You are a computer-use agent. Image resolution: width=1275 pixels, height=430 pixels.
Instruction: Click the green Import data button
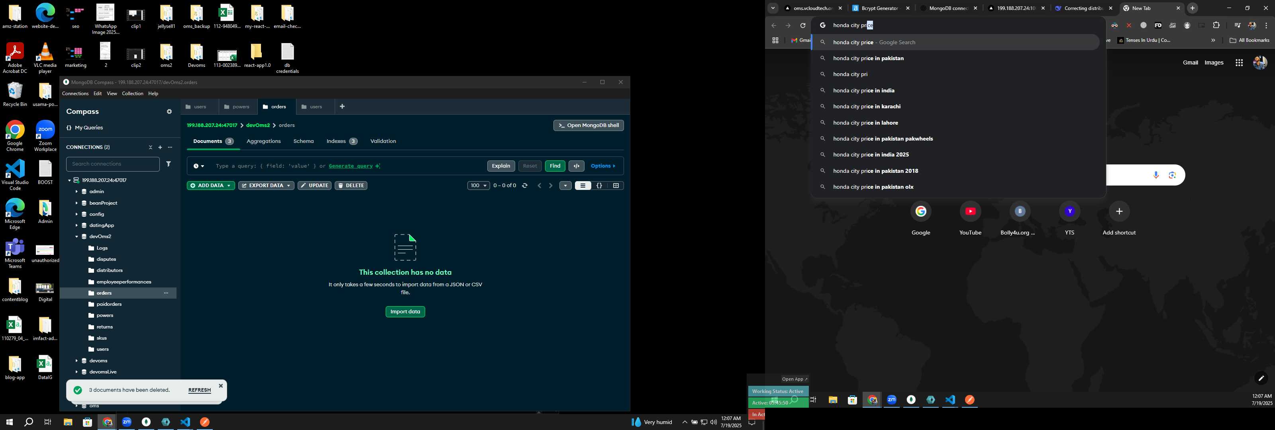(405, 312)
